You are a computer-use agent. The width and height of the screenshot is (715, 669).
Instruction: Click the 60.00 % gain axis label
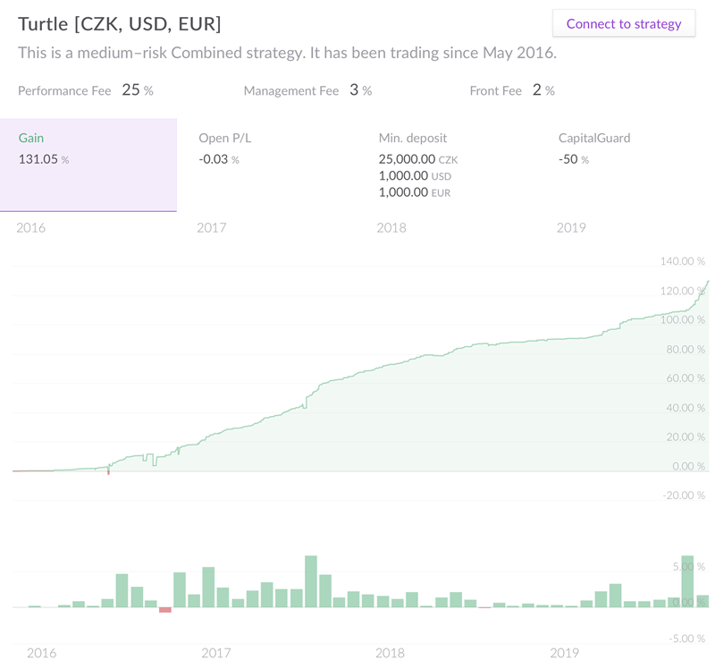tap(686, 377)
